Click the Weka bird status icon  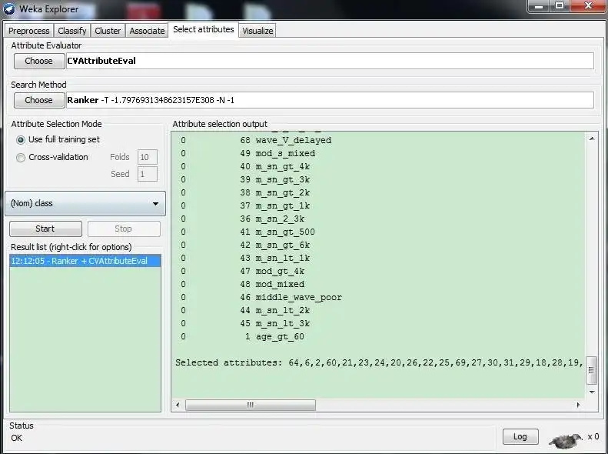click(x=566, y=439)
